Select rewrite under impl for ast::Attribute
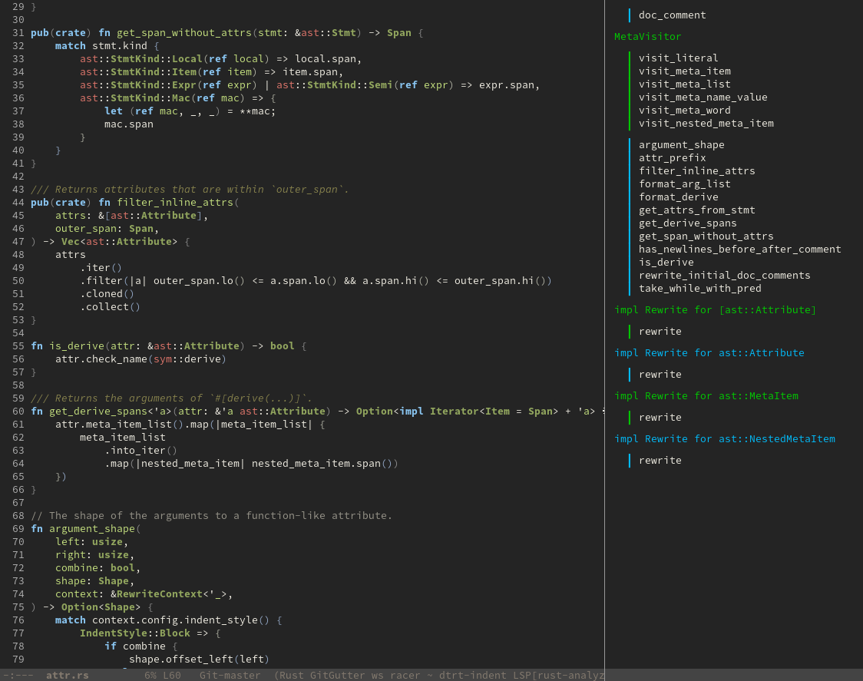The width and height of the screenshot is (863, 681). (x=660, y=375)
